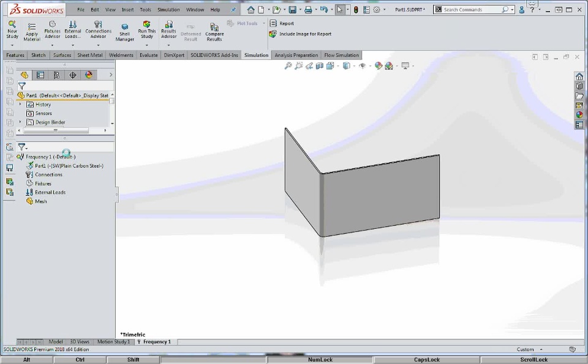Click Edit Appearance icon
This screenshot has height=364, width=588.
click(379, 66)
